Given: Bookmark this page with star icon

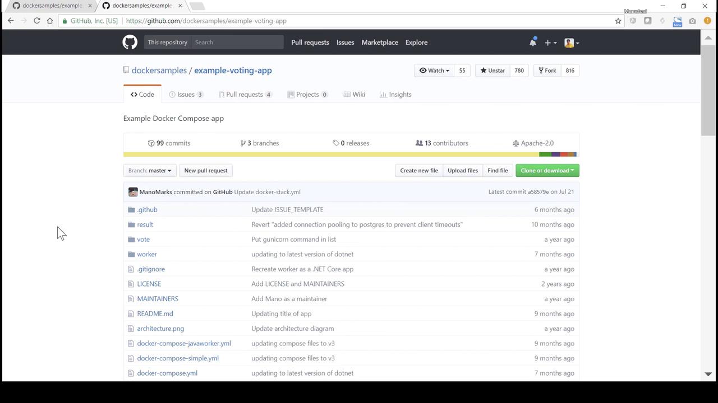Looking at the screenshot, I should pyautogui.click(x=618, y=21).
